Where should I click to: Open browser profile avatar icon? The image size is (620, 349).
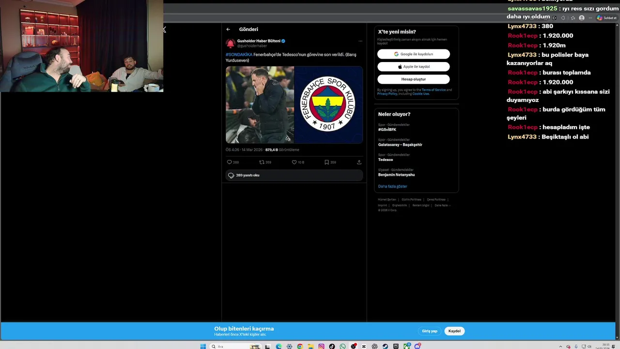tap(582, 18)
